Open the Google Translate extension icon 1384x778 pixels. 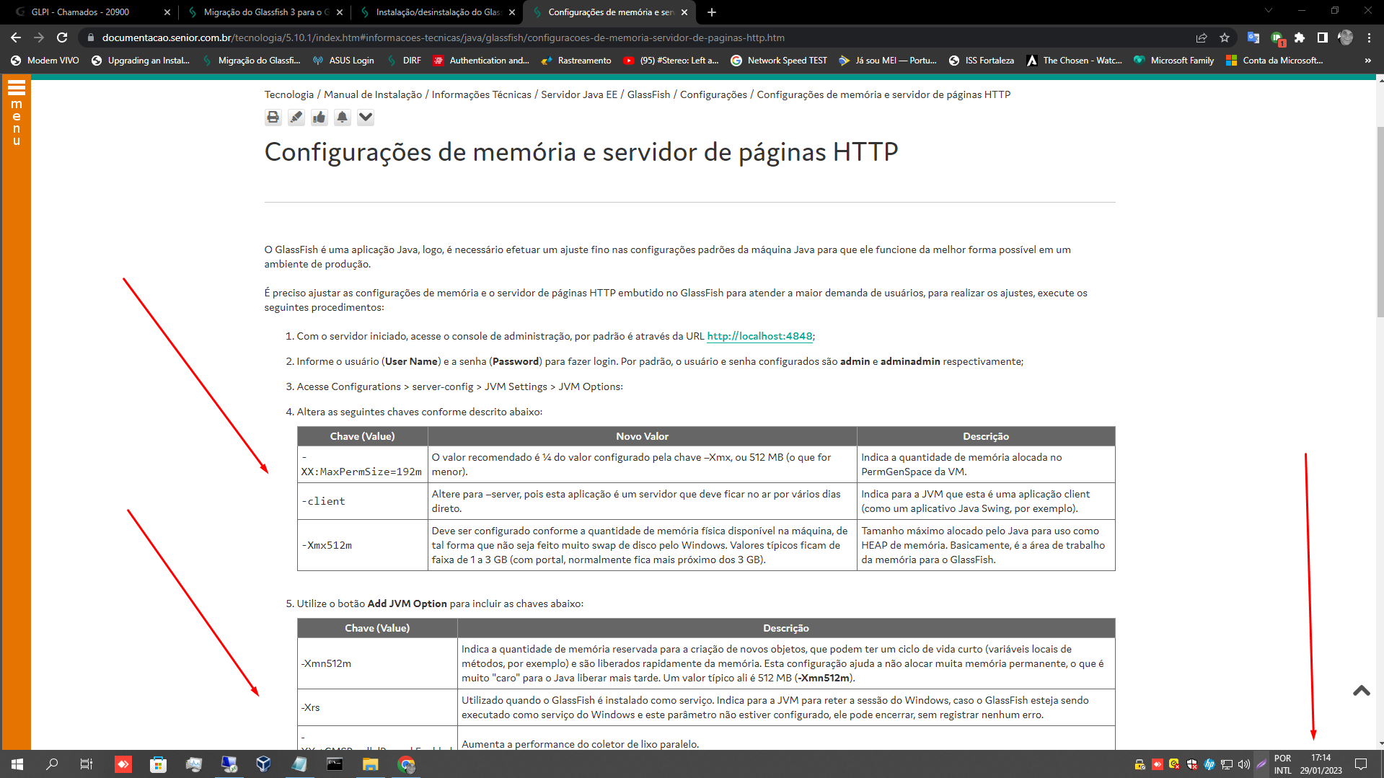(x=1253, y=37)
